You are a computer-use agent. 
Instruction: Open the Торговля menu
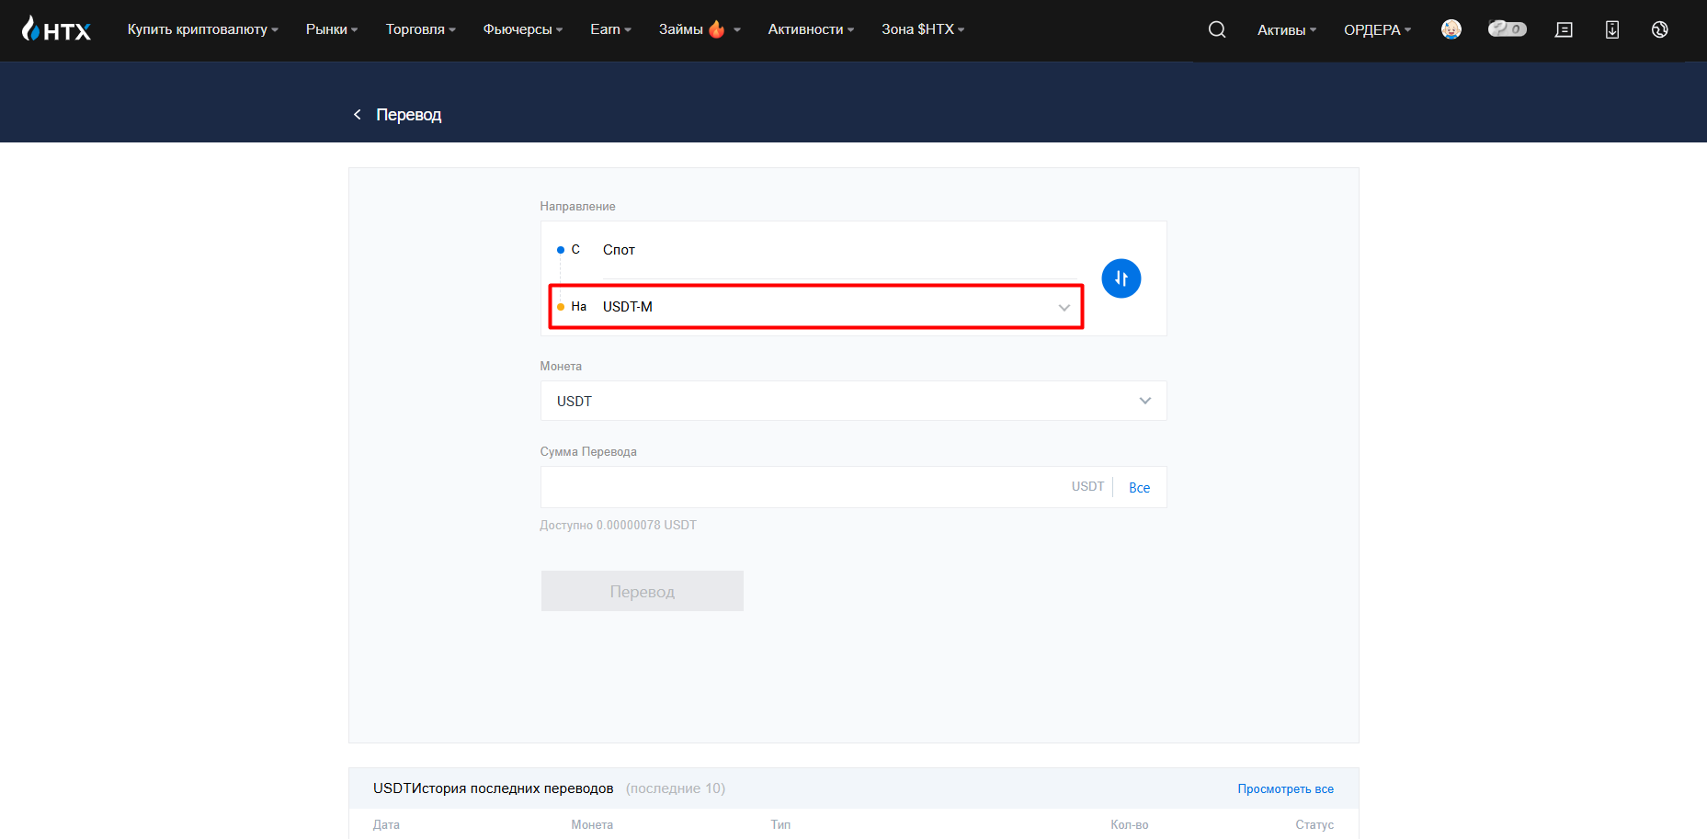pyautogui.click(x=421, y=29)
